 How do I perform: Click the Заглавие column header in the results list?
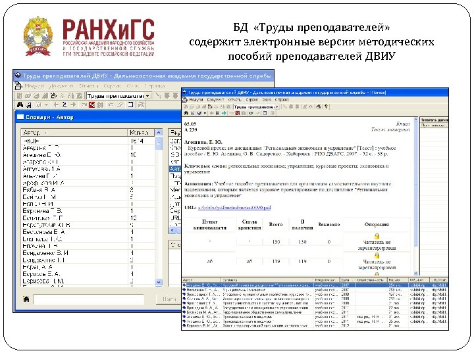coord(267,280)
